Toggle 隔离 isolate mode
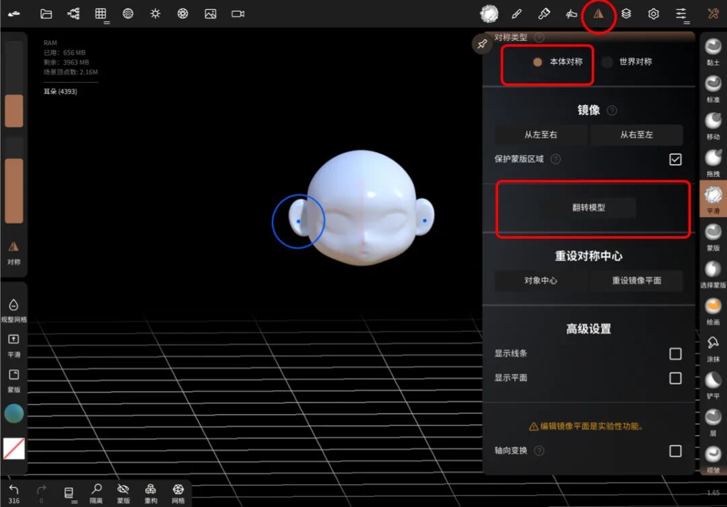Image resolution: width=727 pixels, height=507 pixels. tap(96, 494)
